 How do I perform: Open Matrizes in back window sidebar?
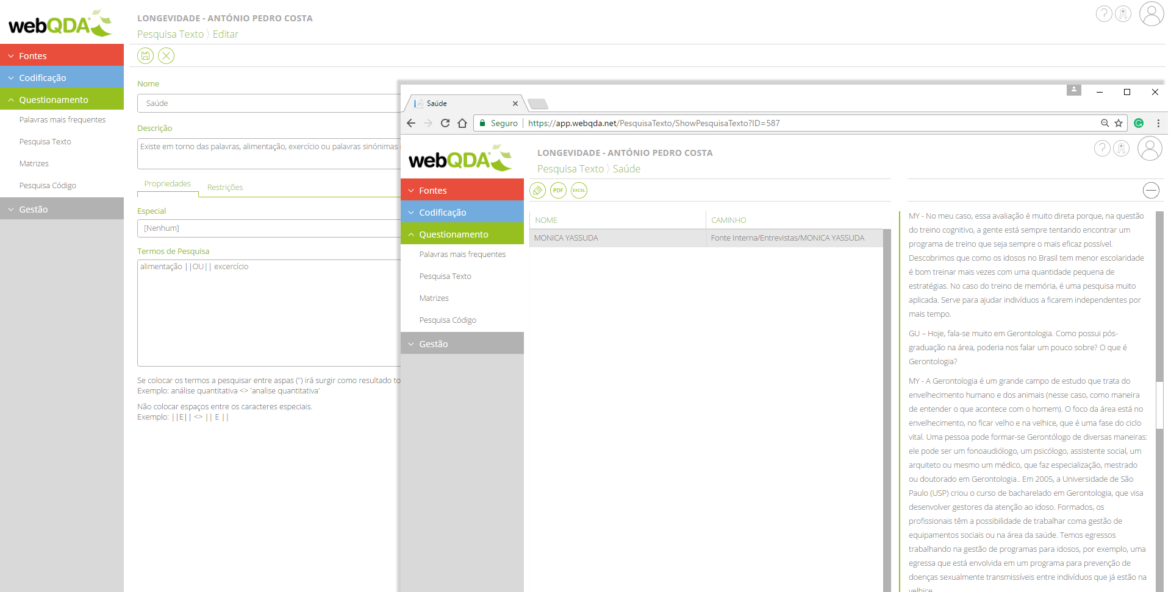coord(34,164)
